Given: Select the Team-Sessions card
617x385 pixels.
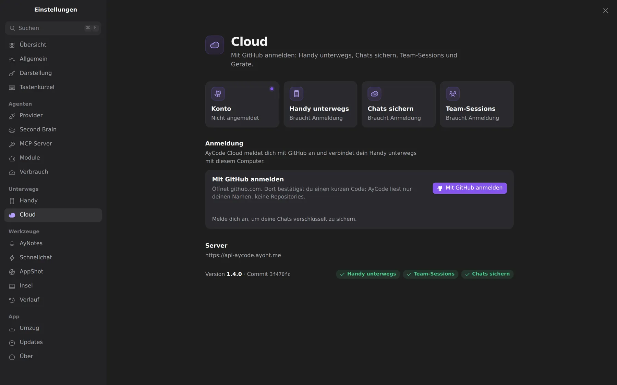Looking at the screenshot, I should [x=476, y=104].
